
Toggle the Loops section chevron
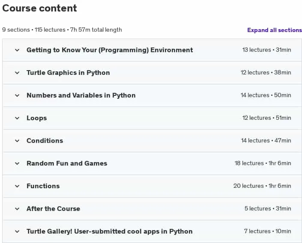tap(17, 118)
